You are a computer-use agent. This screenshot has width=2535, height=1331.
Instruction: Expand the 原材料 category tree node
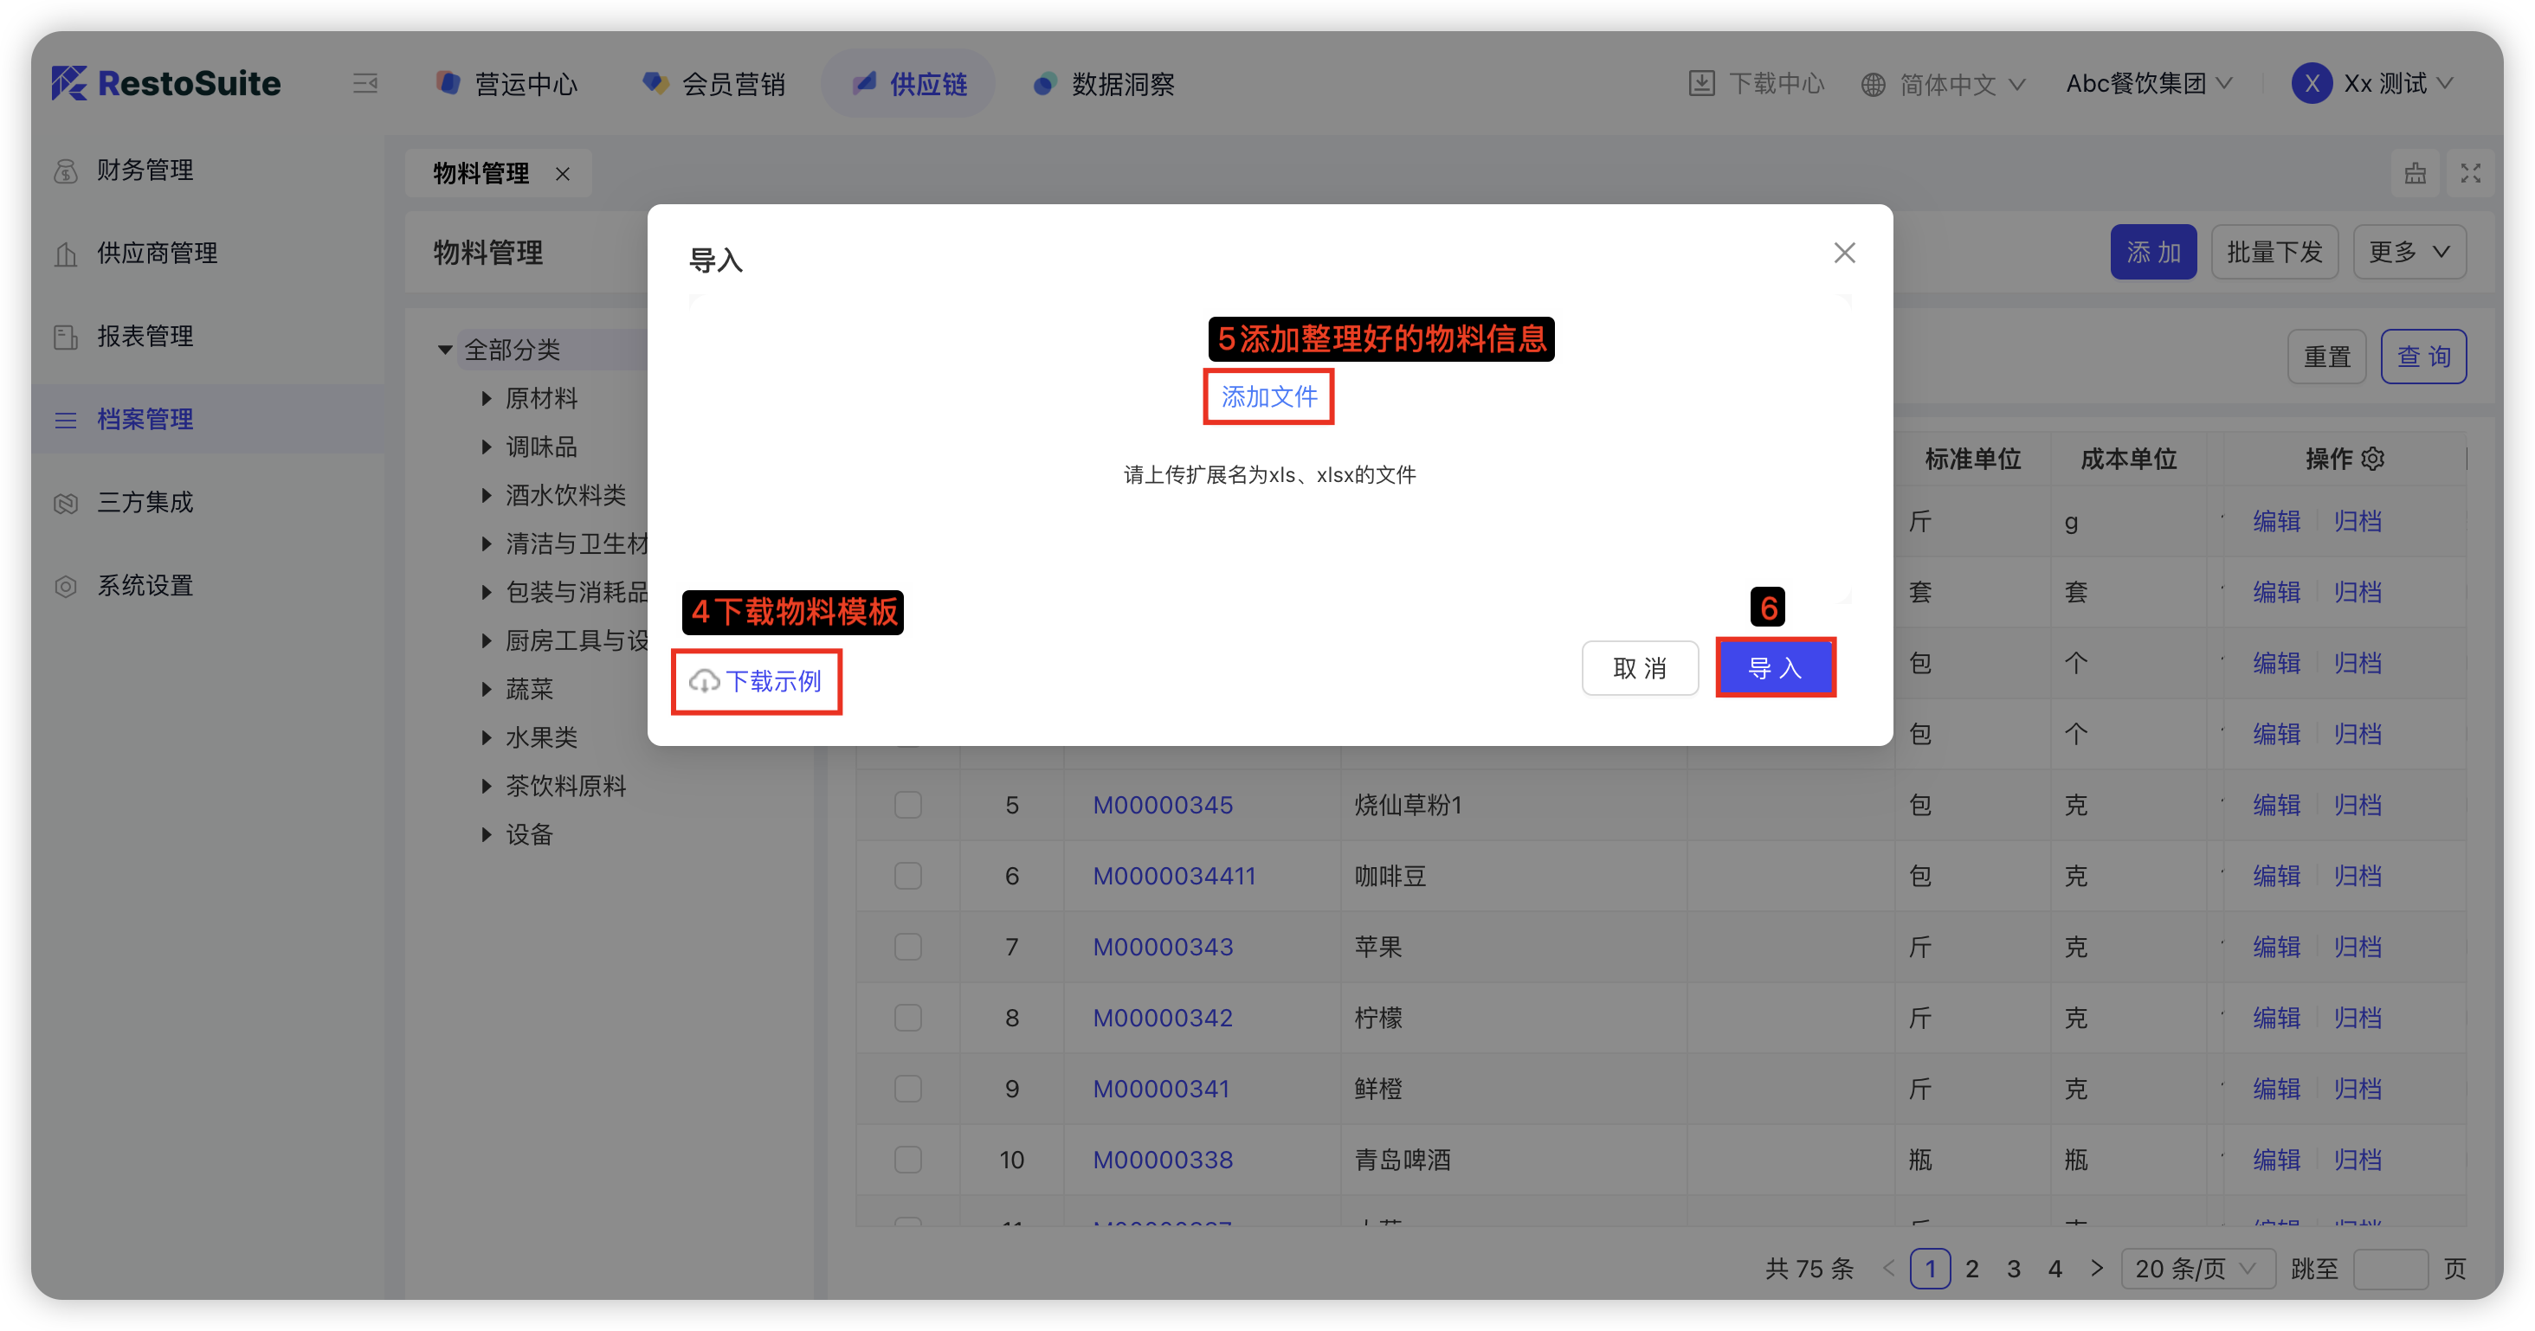[487, 398]
